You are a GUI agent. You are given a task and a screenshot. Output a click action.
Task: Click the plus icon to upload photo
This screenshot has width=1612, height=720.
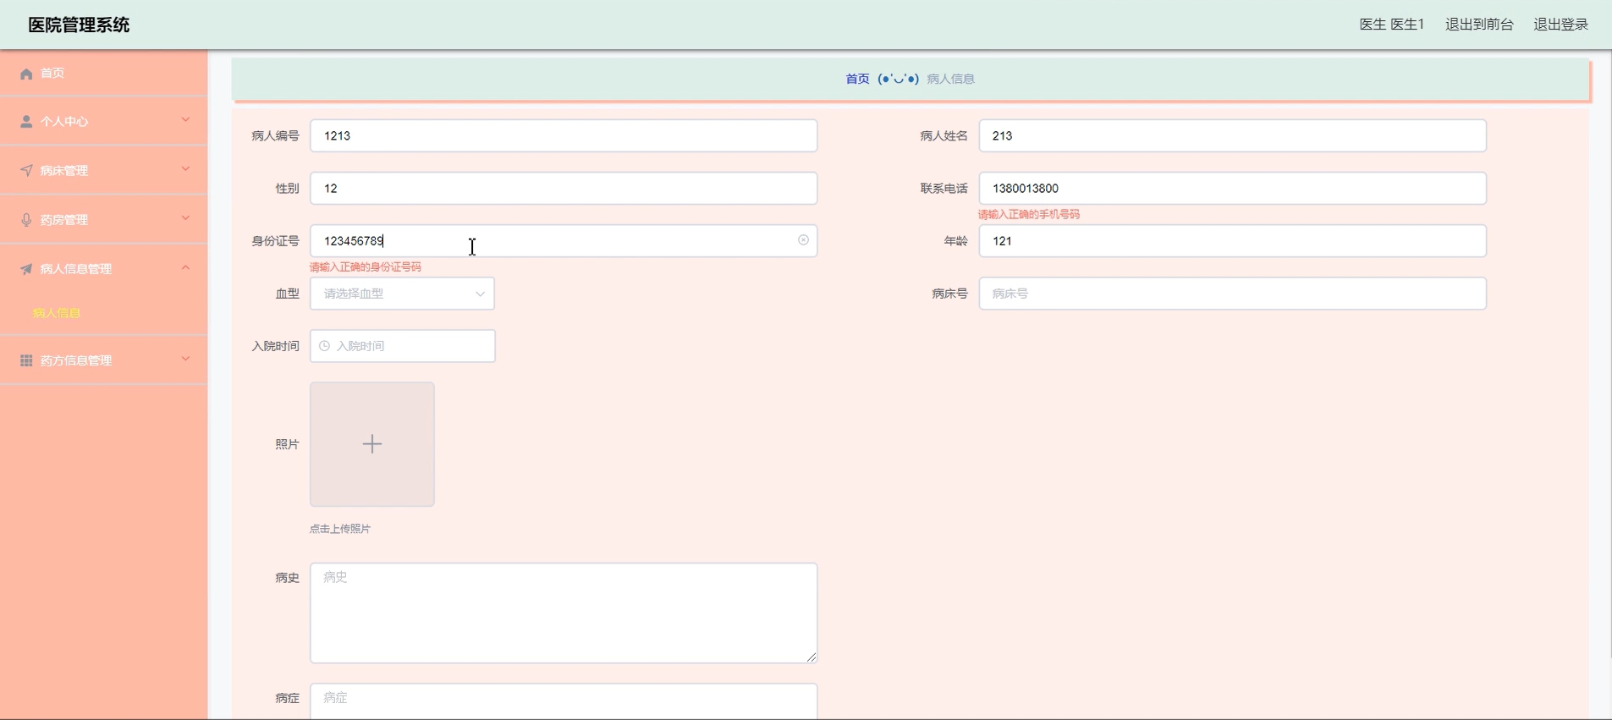pos(372,444)
